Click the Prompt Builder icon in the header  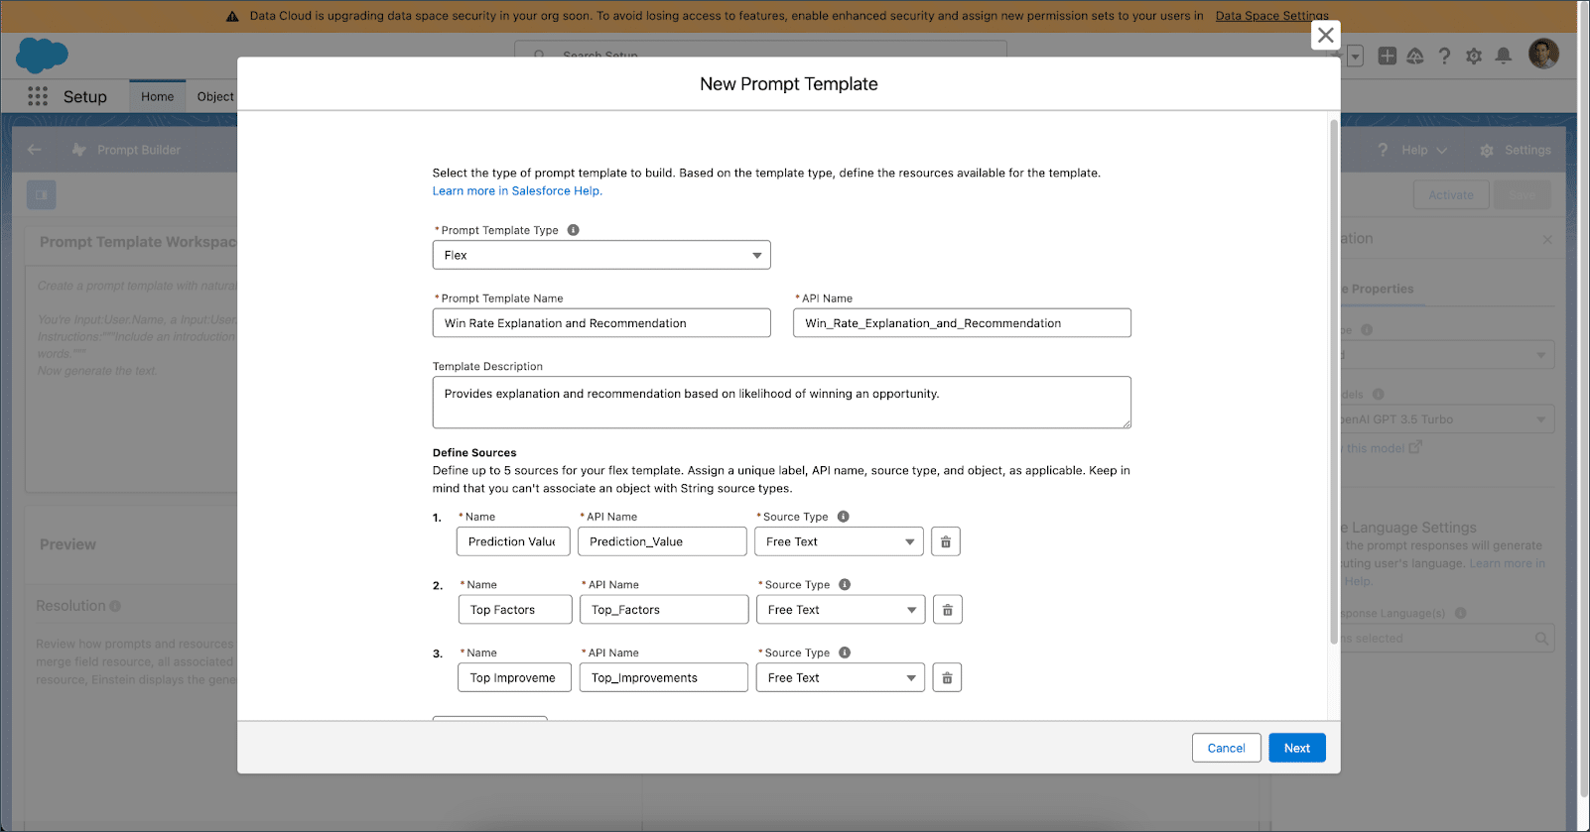click(x=79, y=150)
